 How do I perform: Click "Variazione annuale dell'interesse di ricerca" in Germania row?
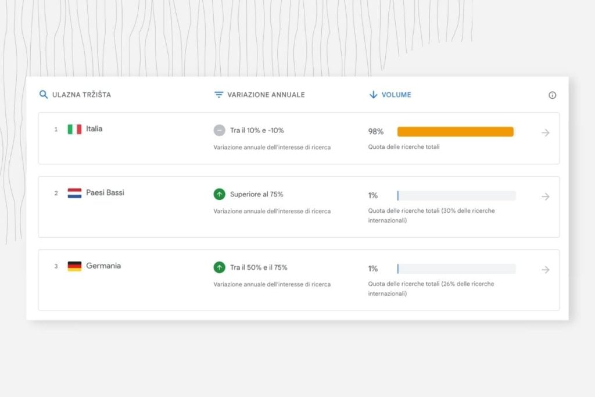272,284
